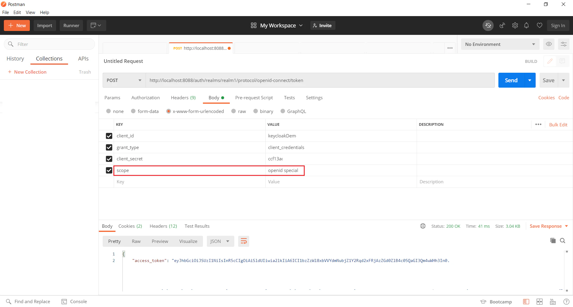Click the sidebar Filter search field
Viewport: 573px width, 307px height.
click(49, 44)
